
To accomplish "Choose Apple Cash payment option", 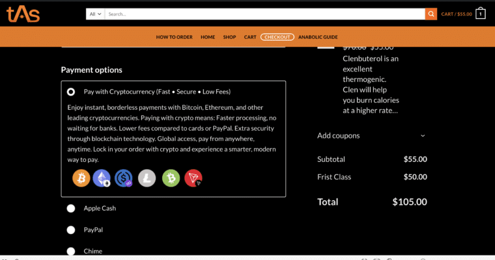I will tap(71, 209).
